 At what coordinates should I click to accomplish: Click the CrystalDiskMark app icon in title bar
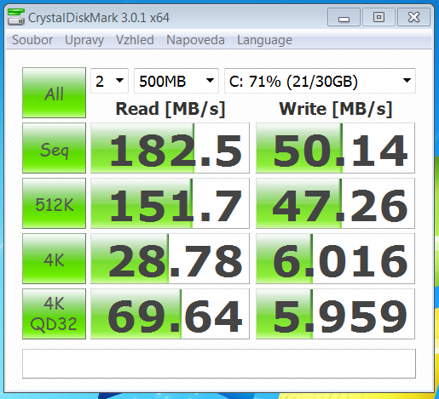point(16,17)
